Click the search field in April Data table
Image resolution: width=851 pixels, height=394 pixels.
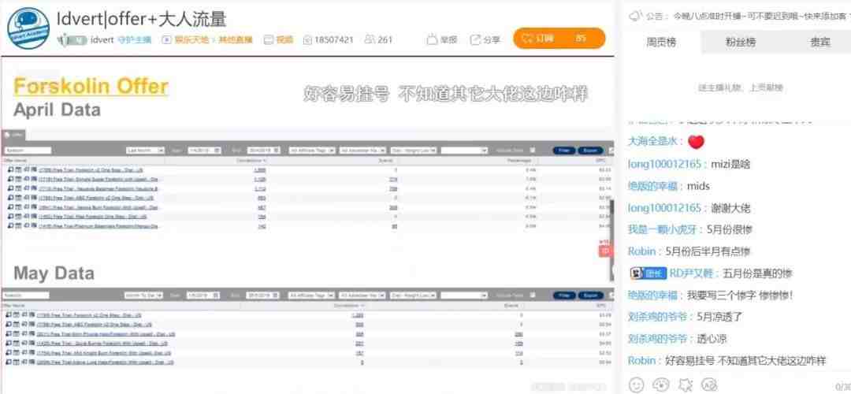[x=28, y=151]
